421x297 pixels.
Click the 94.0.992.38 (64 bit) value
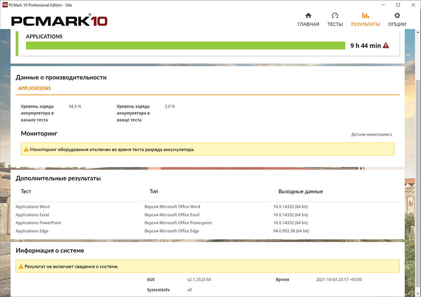coord(291,231)
